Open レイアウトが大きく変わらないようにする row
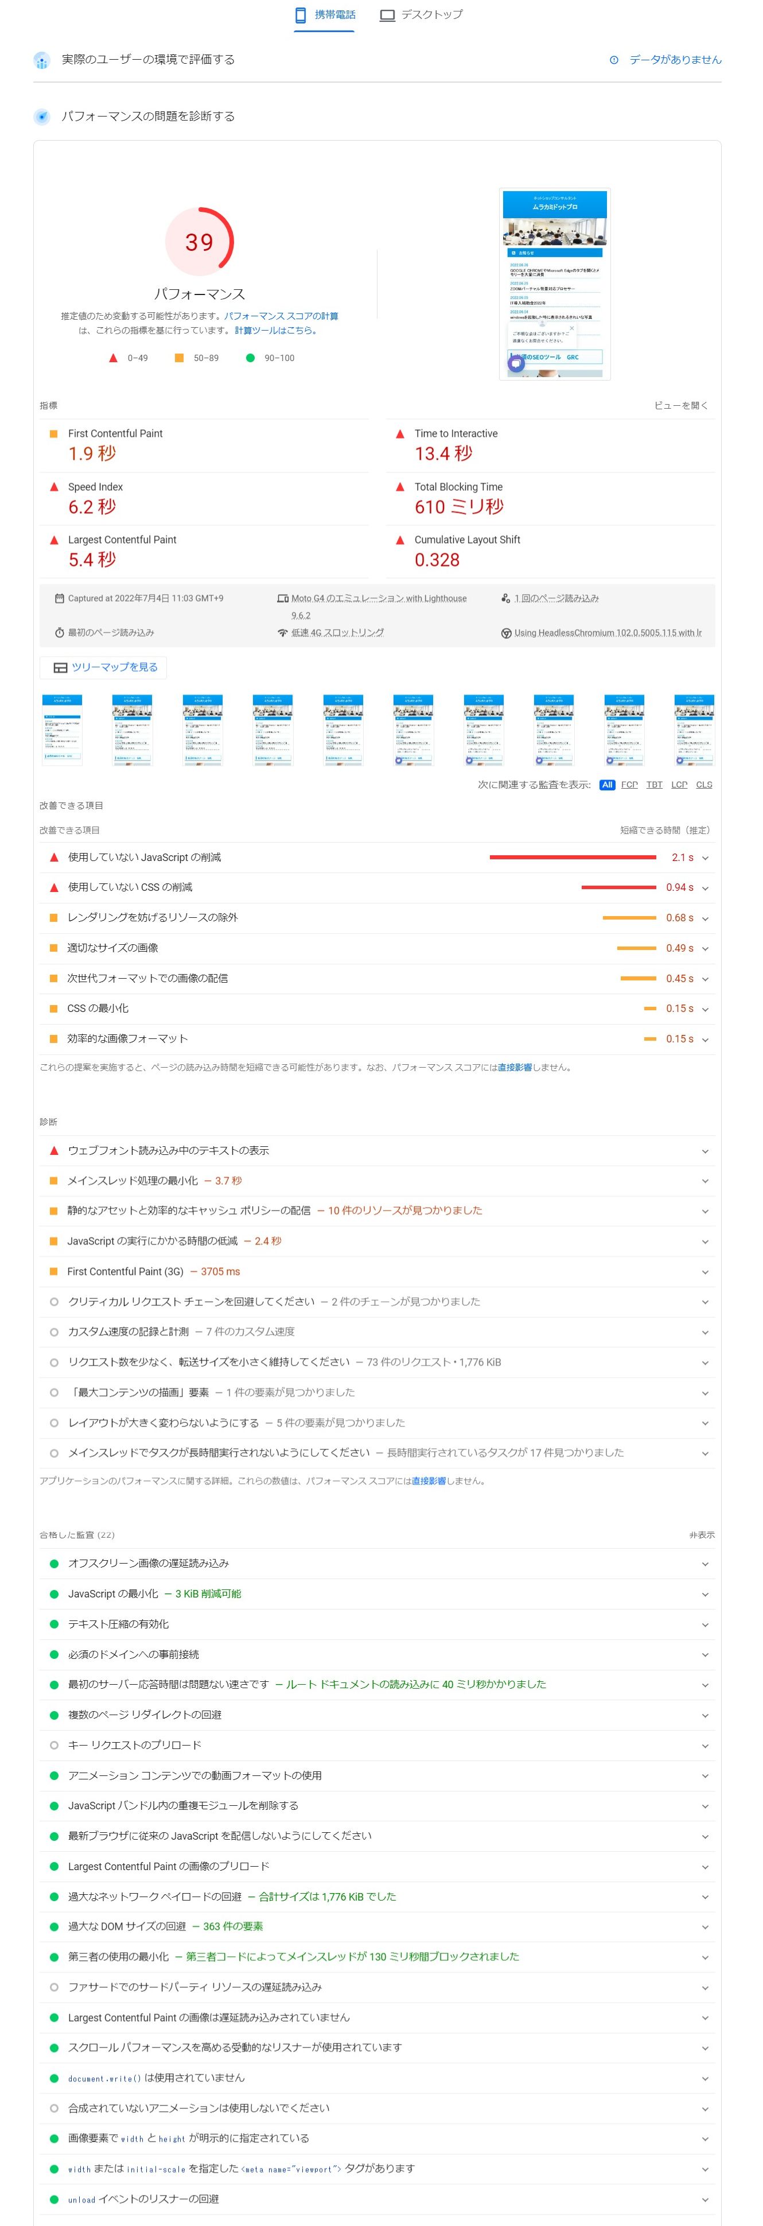The height and width of the screenshot is (2226, 763). point(377,1423)
